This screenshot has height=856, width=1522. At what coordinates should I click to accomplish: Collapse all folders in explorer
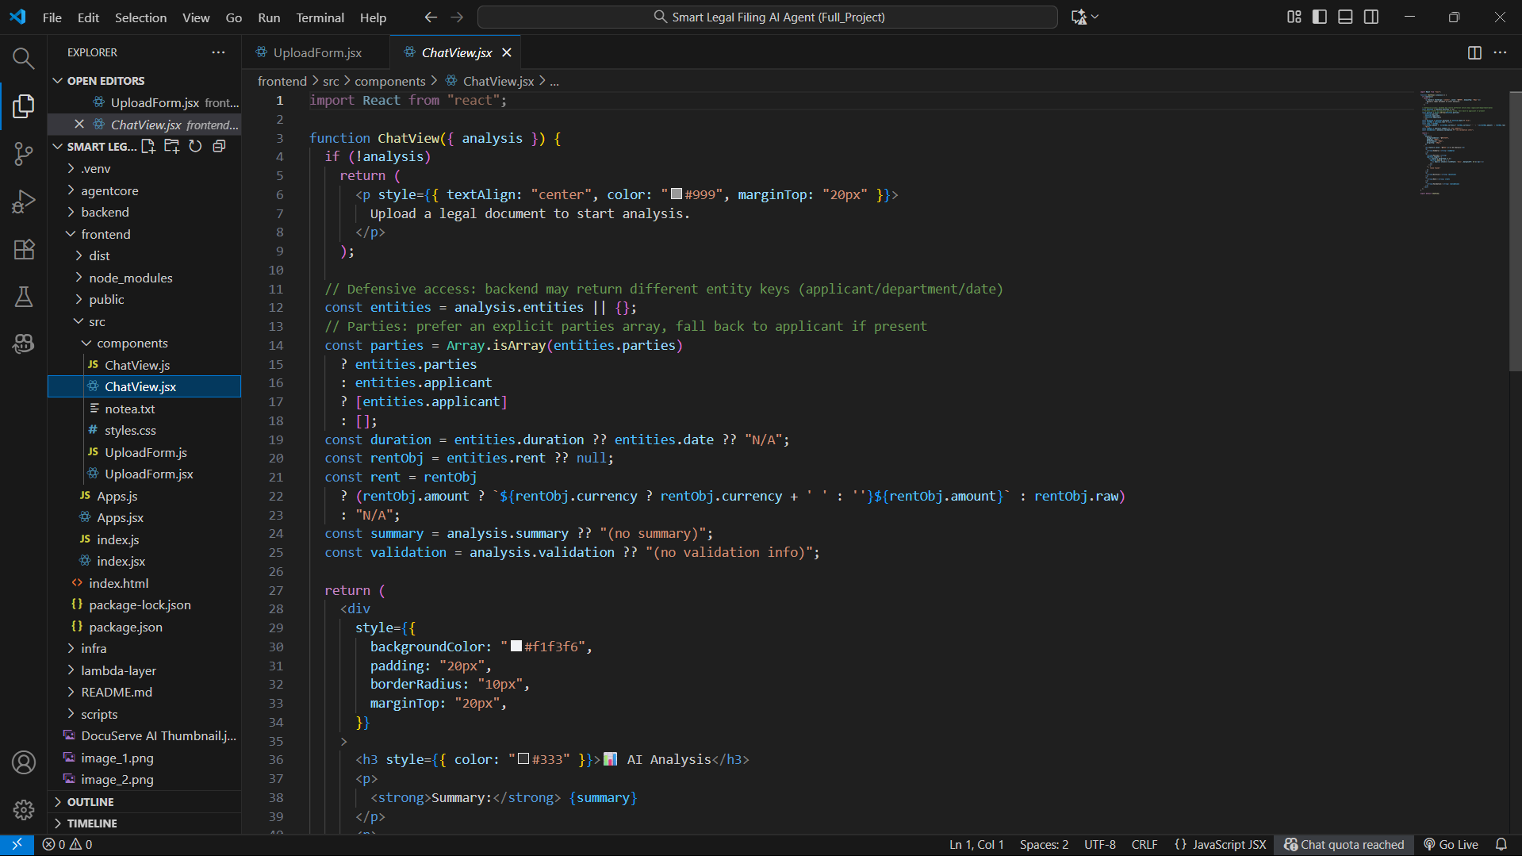click(x=219, y=147)
